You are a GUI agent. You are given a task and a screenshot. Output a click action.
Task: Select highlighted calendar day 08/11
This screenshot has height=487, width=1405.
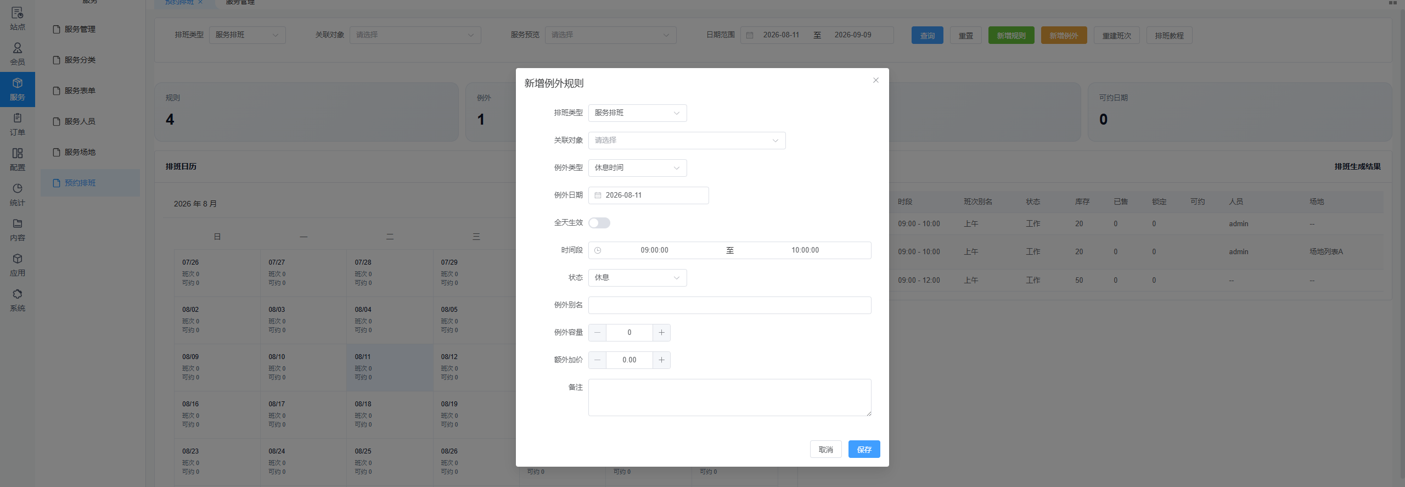click(x=390, y=368)
